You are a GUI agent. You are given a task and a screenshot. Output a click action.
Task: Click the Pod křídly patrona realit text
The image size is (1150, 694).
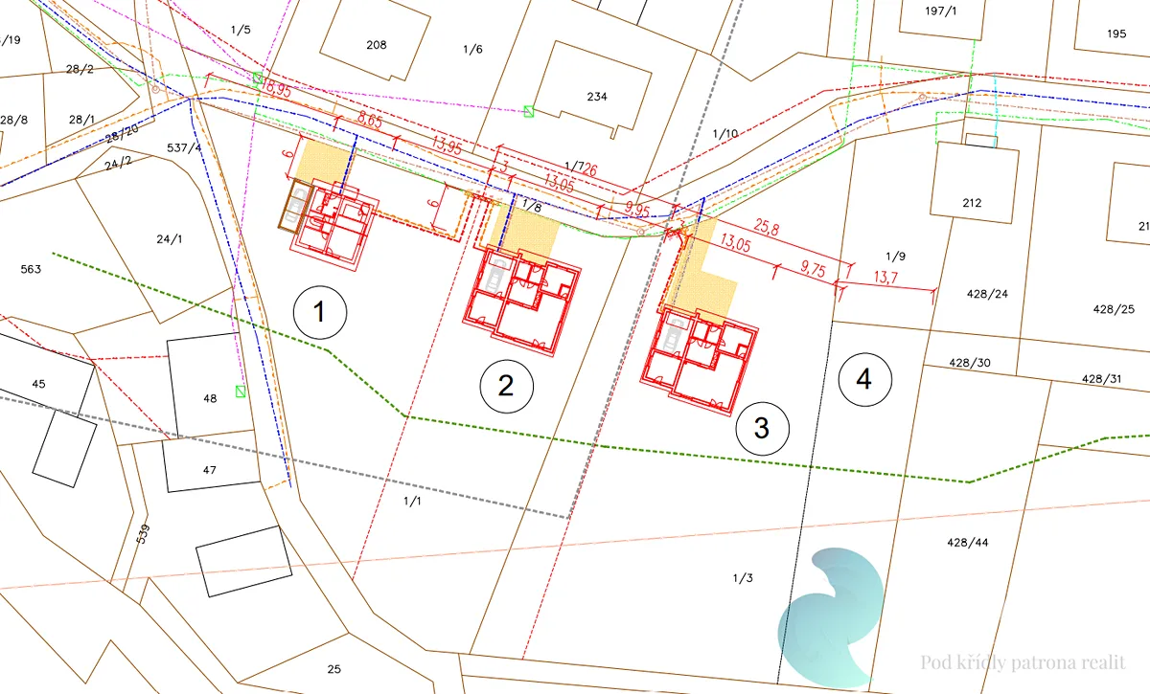(x=1023, y=661)
